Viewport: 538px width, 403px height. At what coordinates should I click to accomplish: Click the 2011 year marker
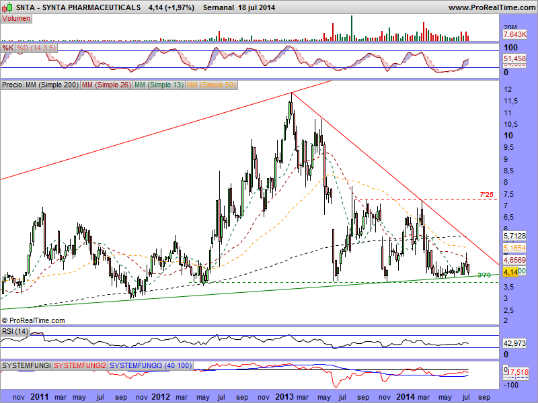coord(40,397)
